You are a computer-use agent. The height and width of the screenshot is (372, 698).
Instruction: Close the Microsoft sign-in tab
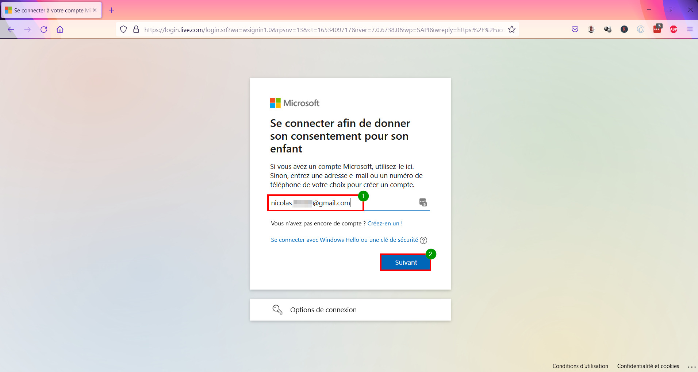(95, 10)
